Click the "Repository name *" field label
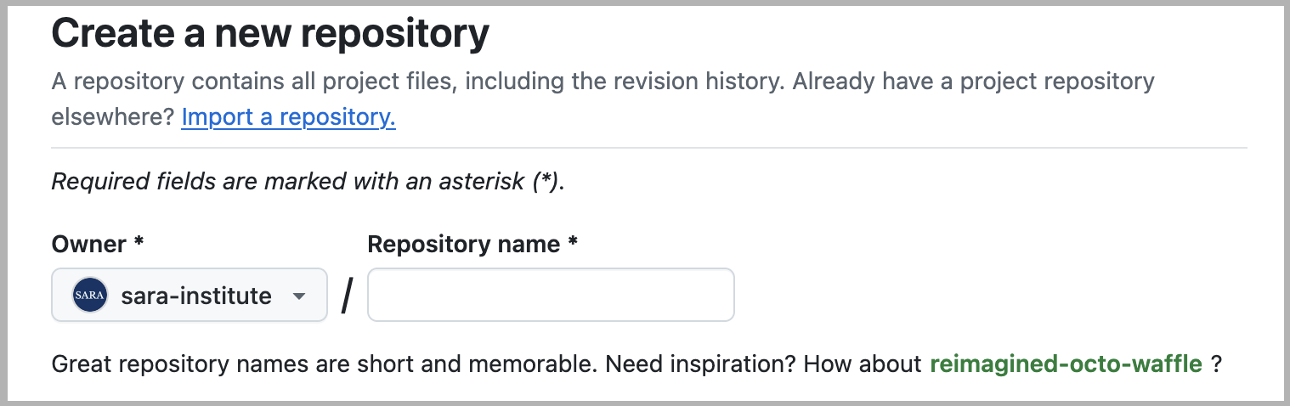 [x=472, y=245]
